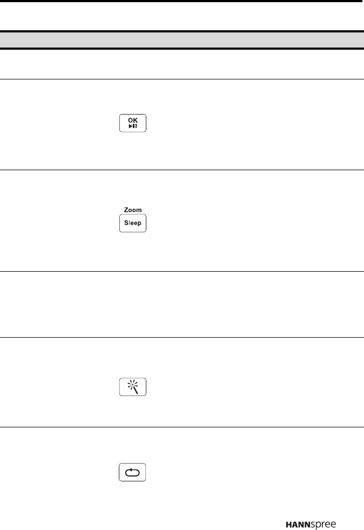Click the blank cell left of the OK button
364x530 pixels.
[54, 124]
